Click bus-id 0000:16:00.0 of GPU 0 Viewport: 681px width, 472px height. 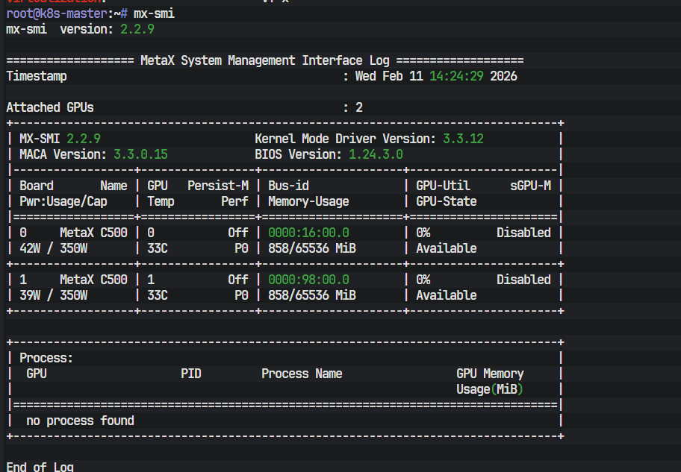pyautogui.click(x=308, y=233)
